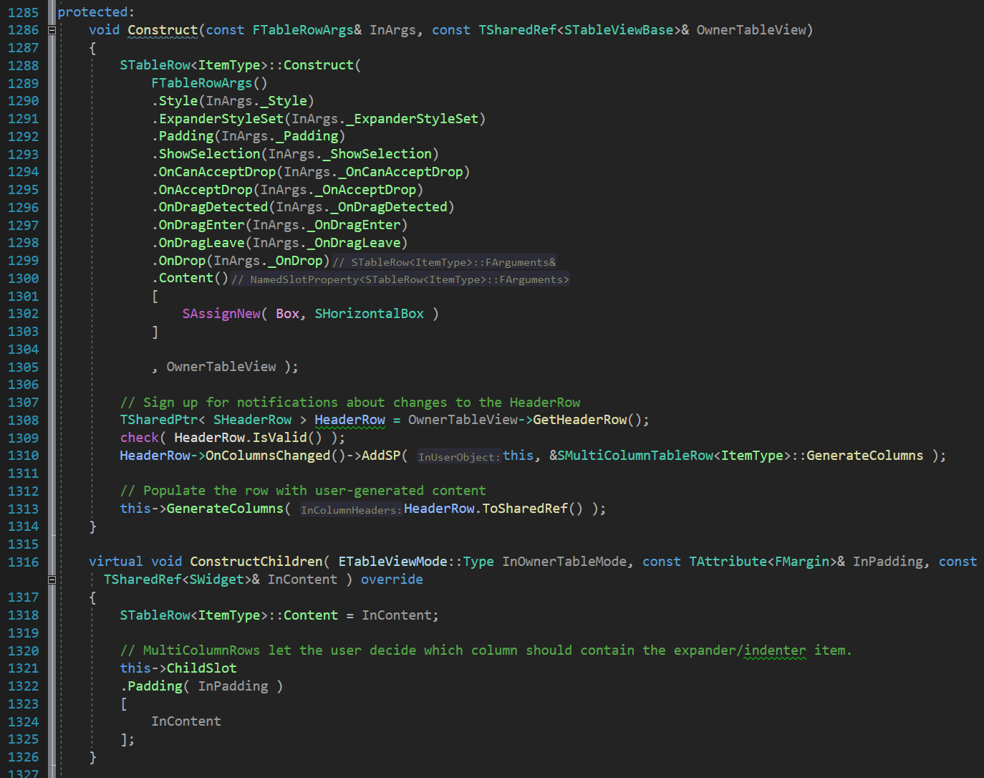Click the _ExpanderStyleSet argument
This screenshot has width=984, height=778.
413,119
